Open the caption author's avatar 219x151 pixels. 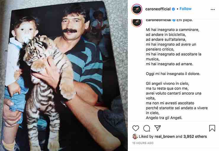tap(137, 22)
